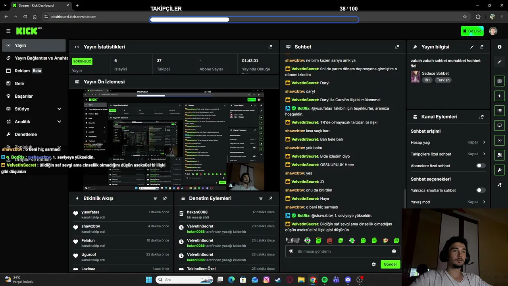
Task: Click trash icon on hakan0088 moderation row
Action: coord(181,213)
